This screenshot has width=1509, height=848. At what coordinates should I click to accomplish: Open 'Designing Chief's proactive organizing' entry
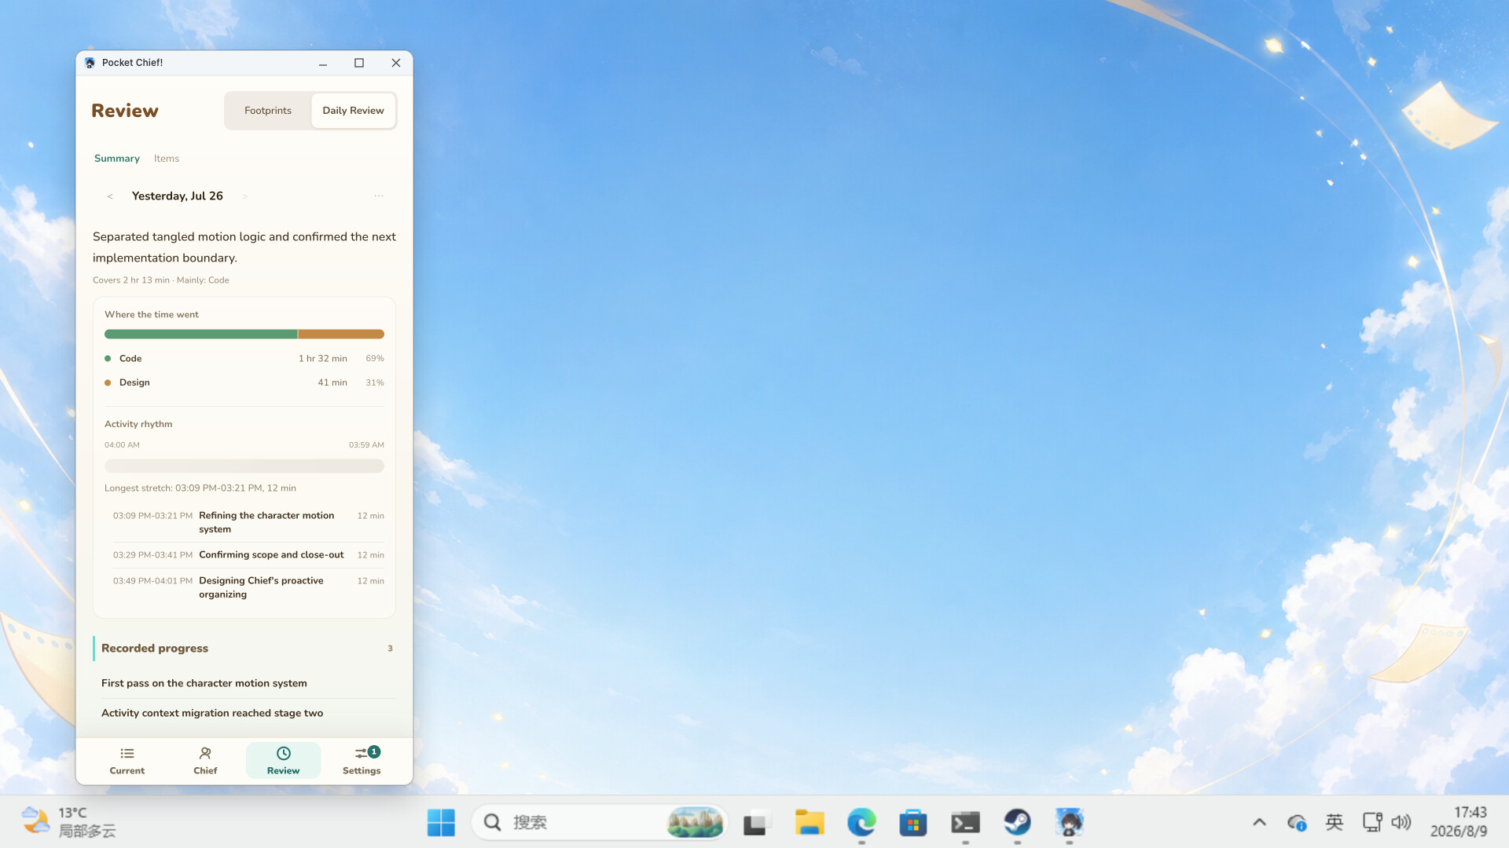coord(248,588)
